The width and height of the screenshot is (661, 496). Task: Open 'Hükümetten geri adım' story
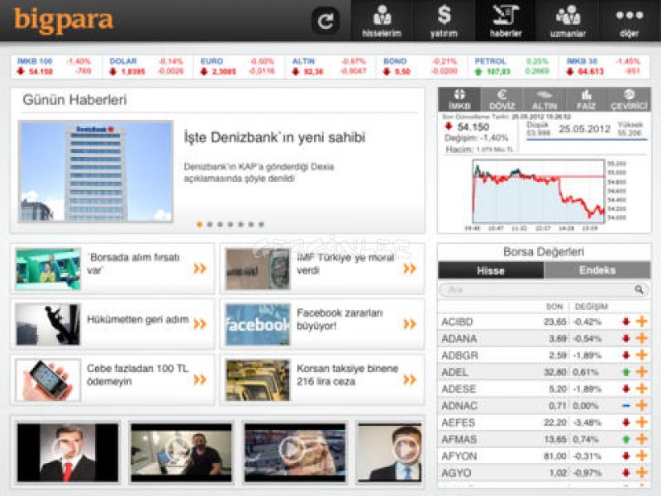click(x=112, y=324)
